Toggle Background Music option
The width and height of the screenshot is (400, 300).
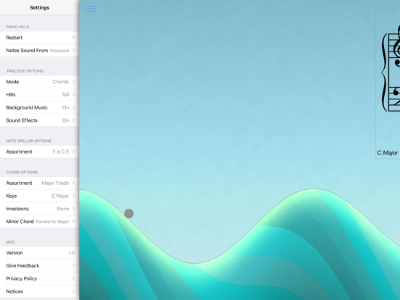point(40,107)
